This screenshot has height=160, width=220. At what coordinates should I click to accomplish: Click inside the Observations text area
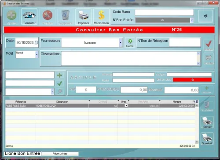[129, 58]
